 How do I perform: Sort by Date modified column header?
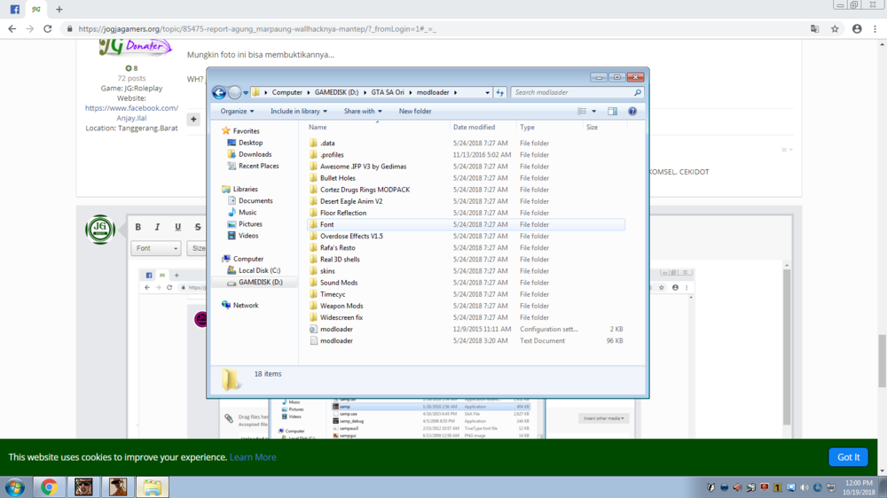(474, 128)
